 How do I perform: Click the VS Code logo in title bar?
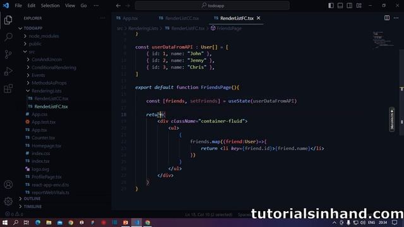tap(6, 6)
